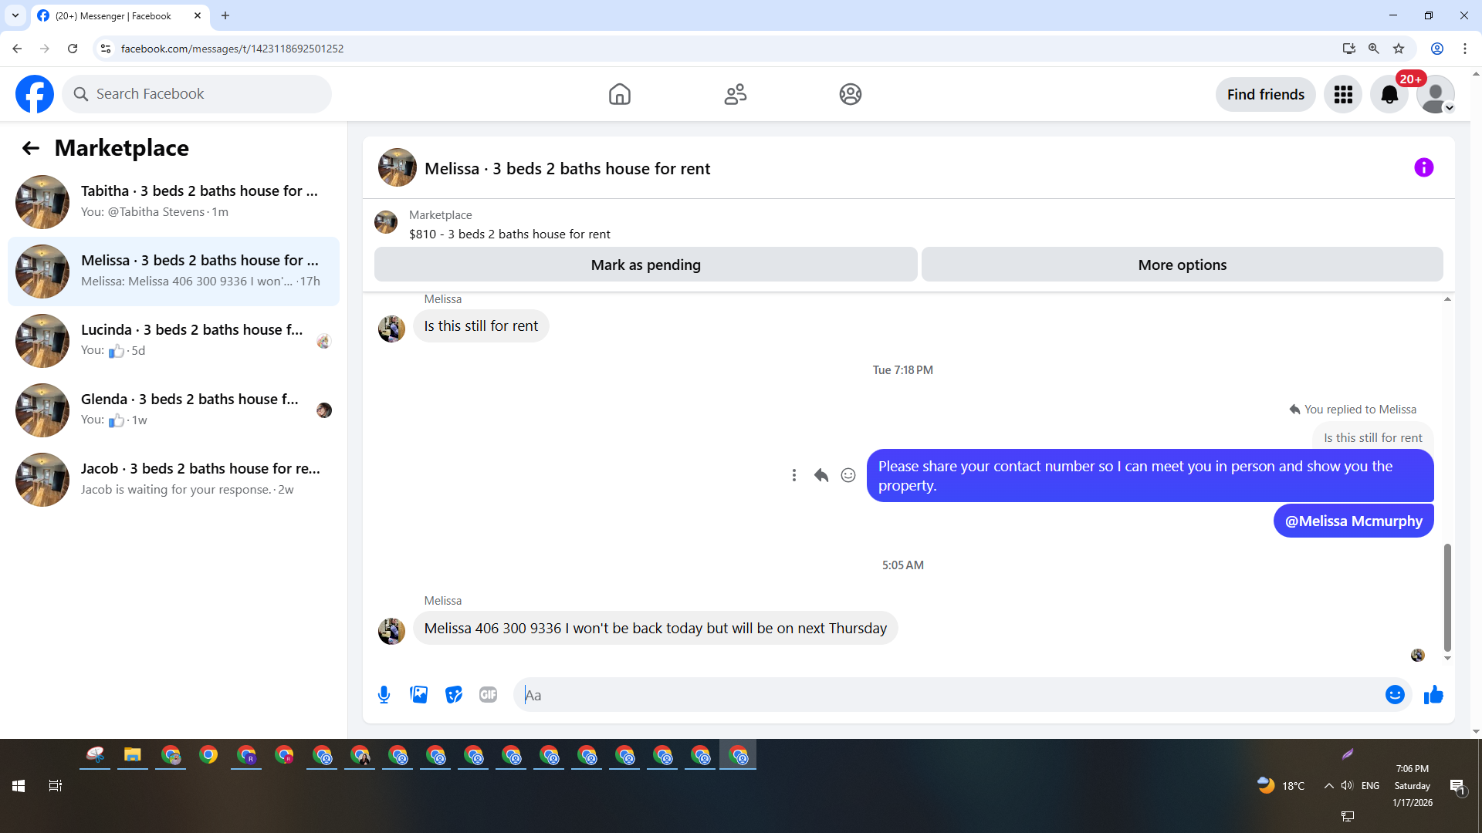Expand the account profile menu

pos(1435,95)
